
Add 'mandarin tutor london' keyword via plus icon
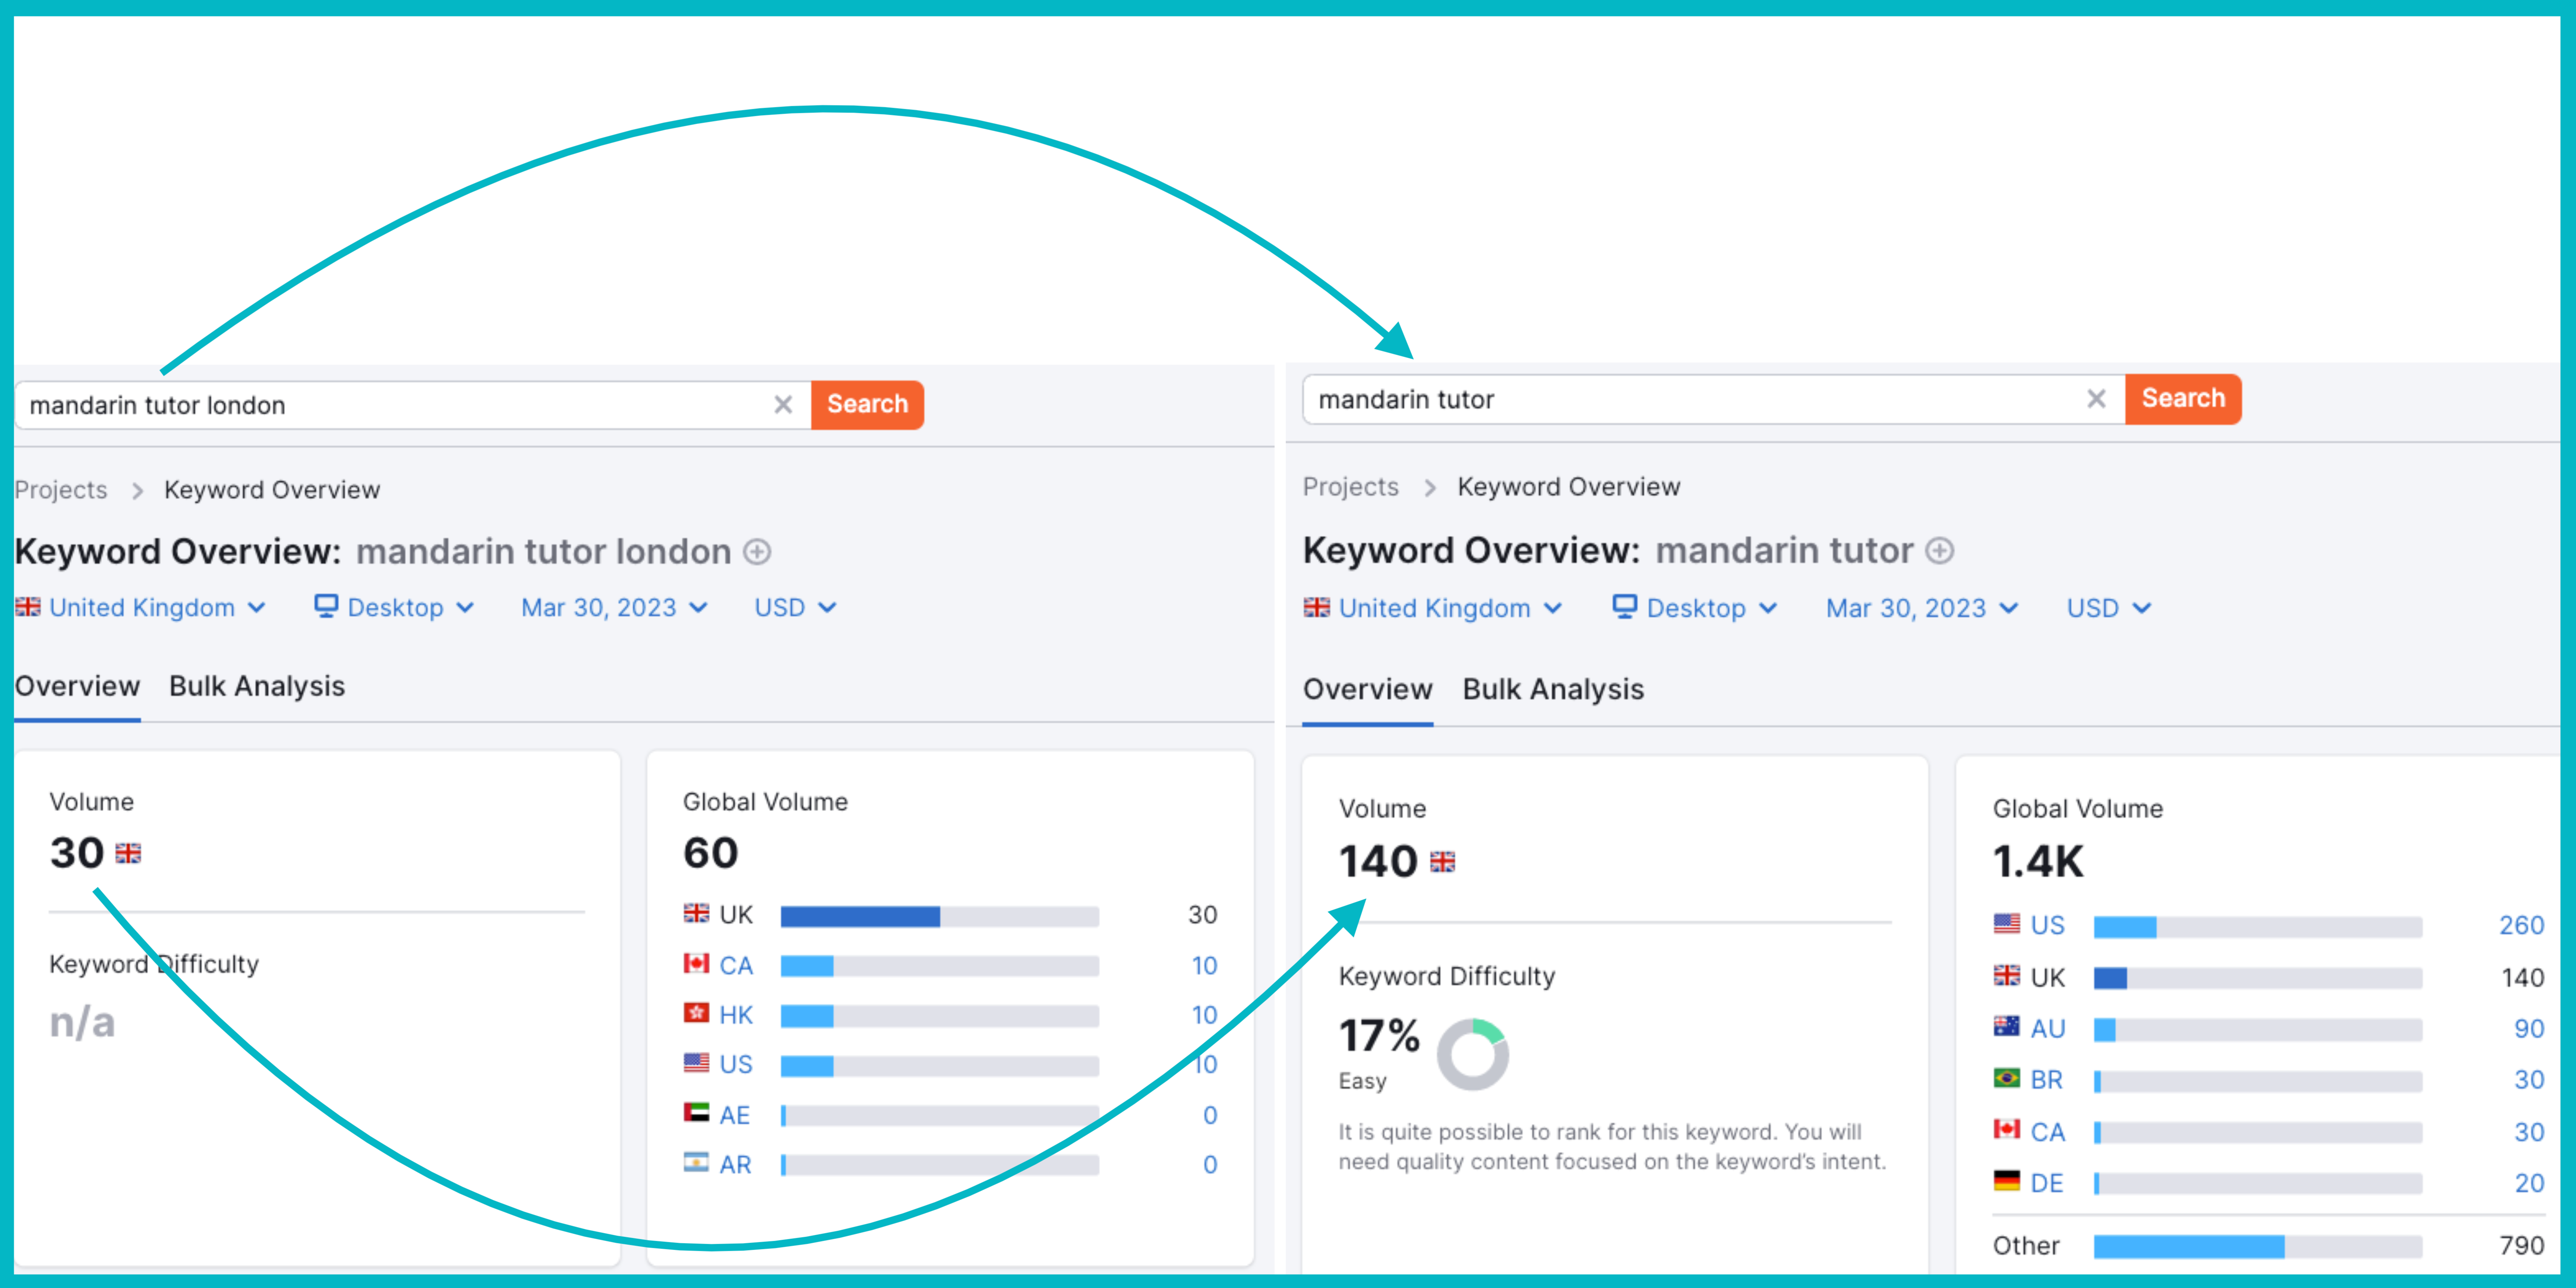757,552
